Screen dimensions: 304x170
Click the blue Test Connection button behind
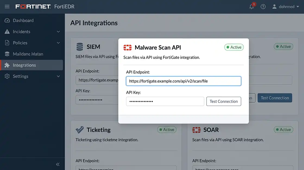pyautogui.click(x=275, y=98)
